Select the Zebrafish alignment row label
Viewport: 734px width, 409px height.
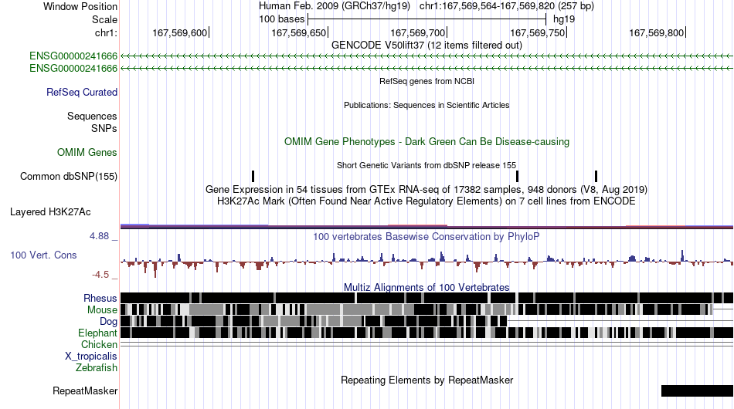96,368
